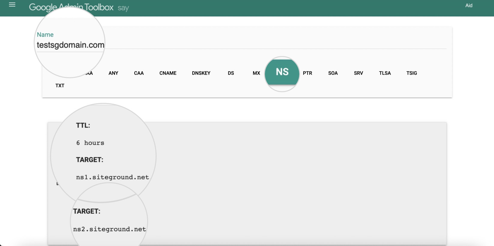
Task: Click the '6 hours' TTL value
Action: [90, 143]
